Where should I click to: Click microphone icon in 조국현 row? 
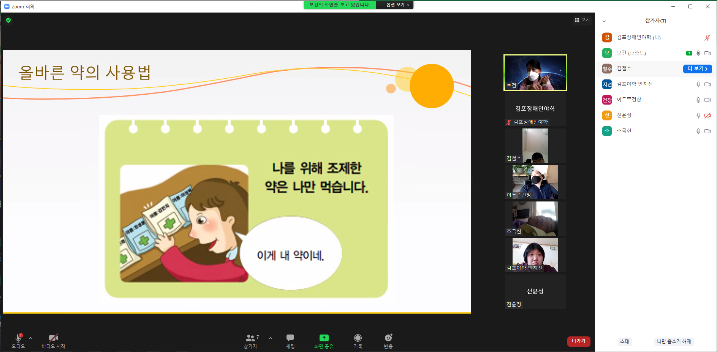pyautogui.click(x=698, y=131)
